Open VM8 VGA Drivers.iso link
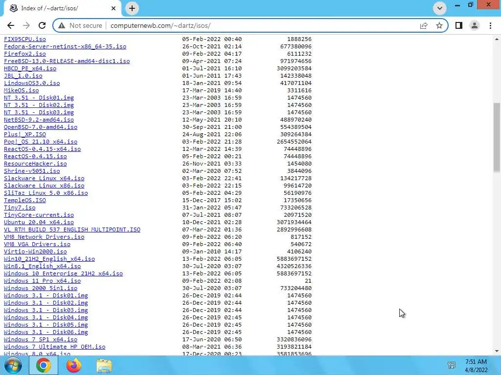 [37, 244]
